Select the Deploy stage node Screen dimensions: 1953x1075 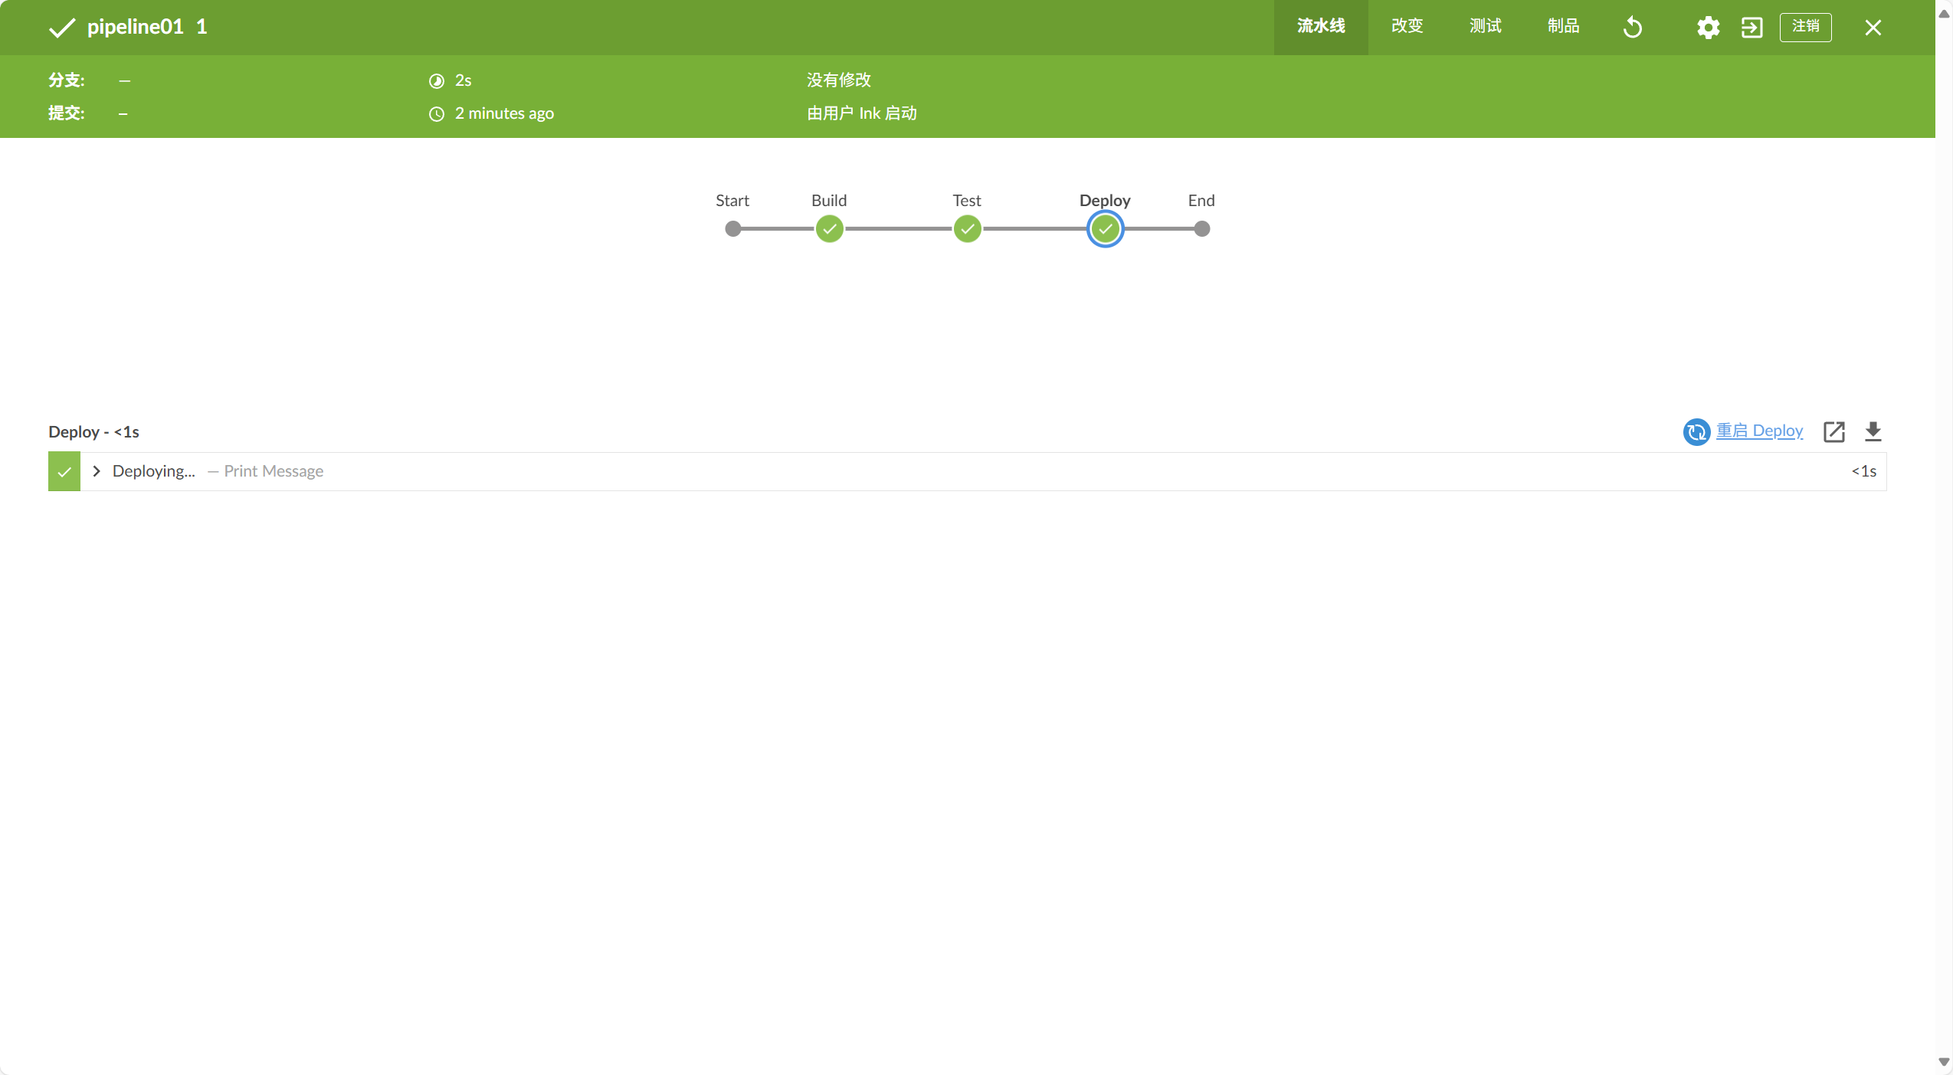(1105, 228)
